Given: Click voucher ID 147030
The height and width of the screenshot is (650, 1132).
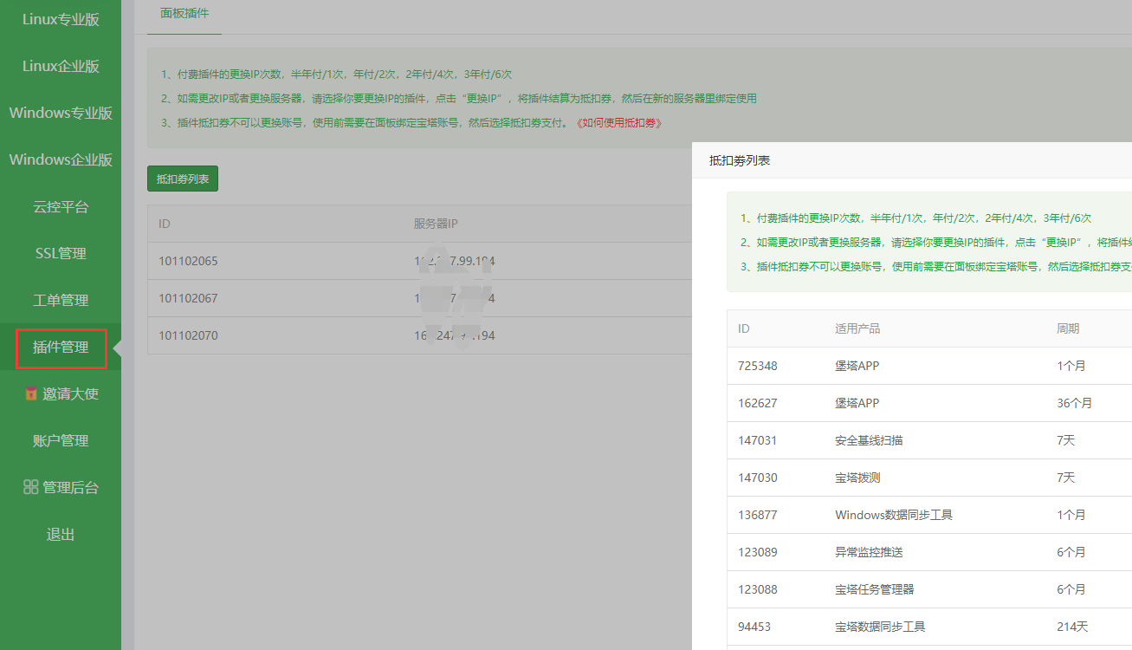Looking at the screenshot, I should coord(758,478).
